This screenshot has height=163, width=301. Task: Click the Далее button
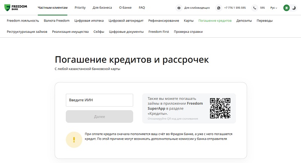click(x=99, y=117)
